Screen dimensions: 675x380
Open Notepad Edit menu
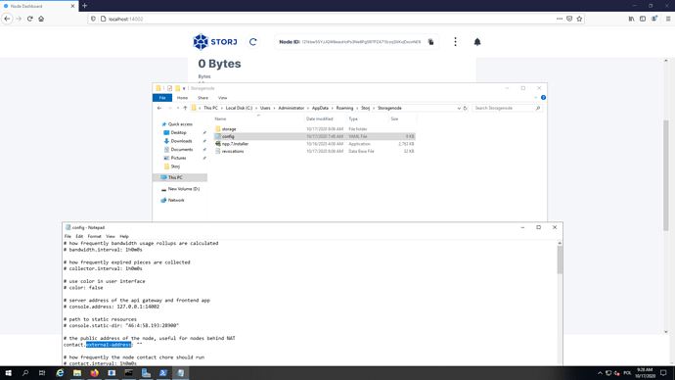tap(79, 237)
